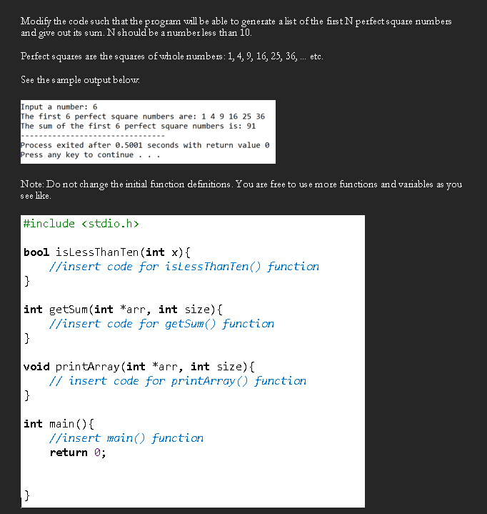
Task: Click the insert main() function comment
Action: click(126, 438)
